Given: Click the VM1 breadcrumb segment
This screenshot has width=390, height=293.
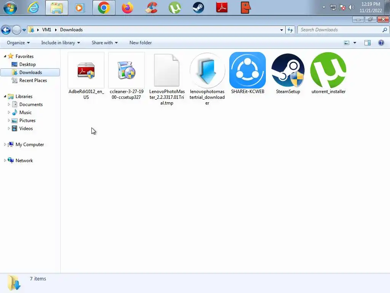Looking at the screenshot, I should 46,30.
